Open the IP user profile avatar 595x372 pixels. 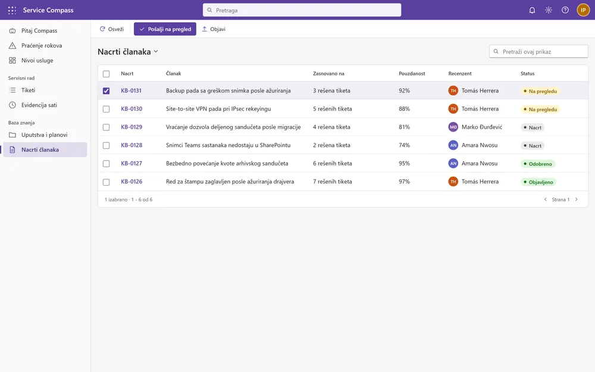[x=583, y=10]
